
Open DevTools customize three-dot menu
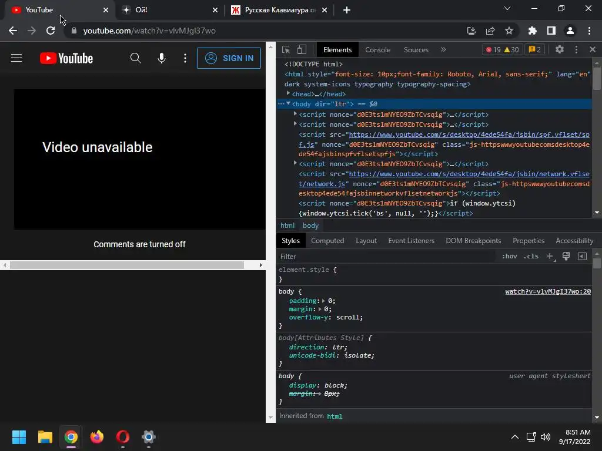tap(576, 49)
